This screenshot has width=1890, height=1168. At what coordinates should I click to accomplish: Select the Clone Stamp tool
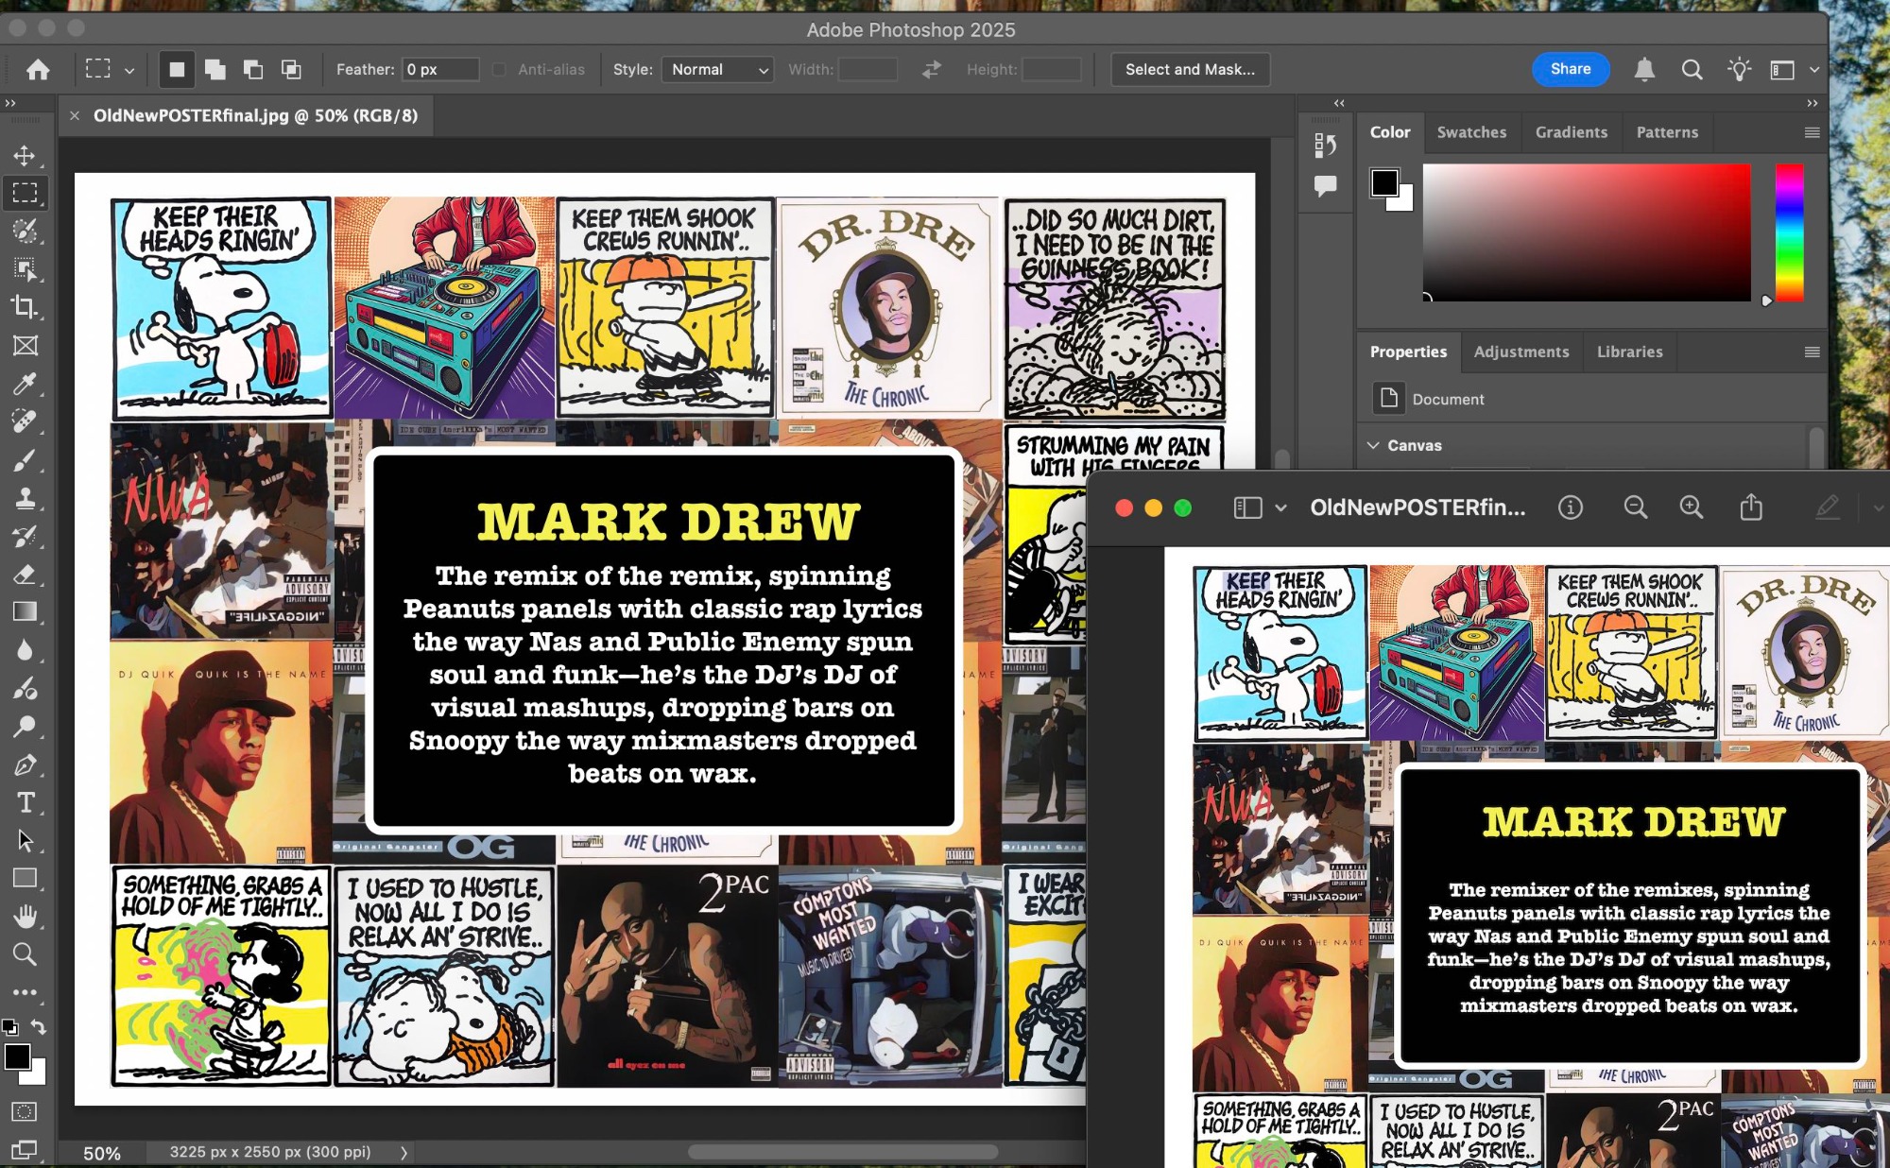pyautogui.click(x=25, y=498)
